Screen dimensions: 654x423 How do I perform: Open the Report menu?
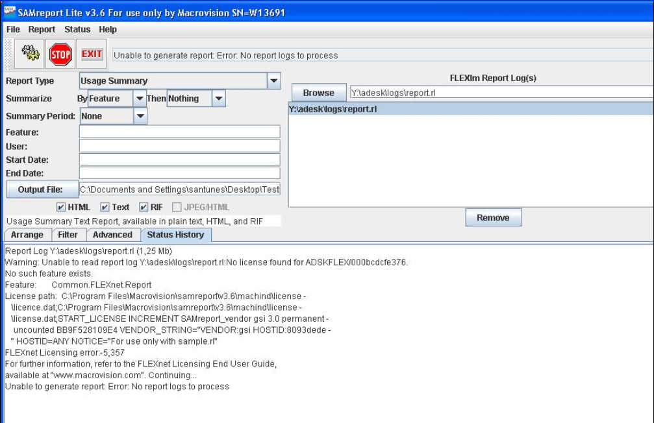(42, 29)
